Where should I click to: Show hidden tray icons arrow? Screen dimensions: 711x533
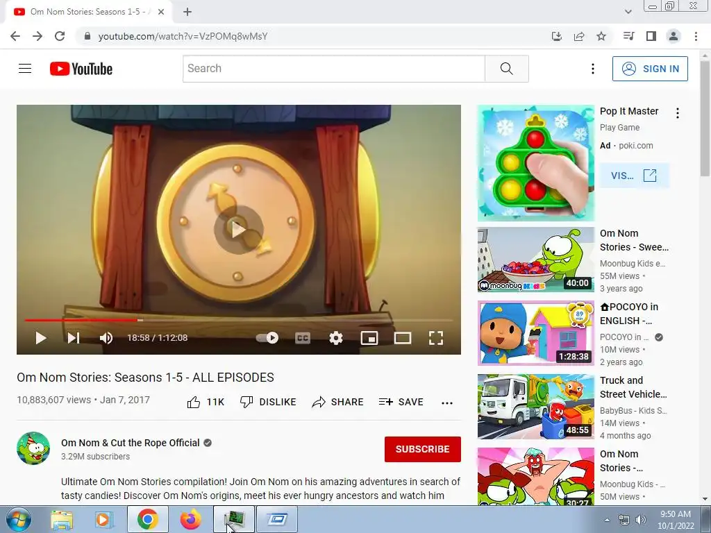(607, 520)
